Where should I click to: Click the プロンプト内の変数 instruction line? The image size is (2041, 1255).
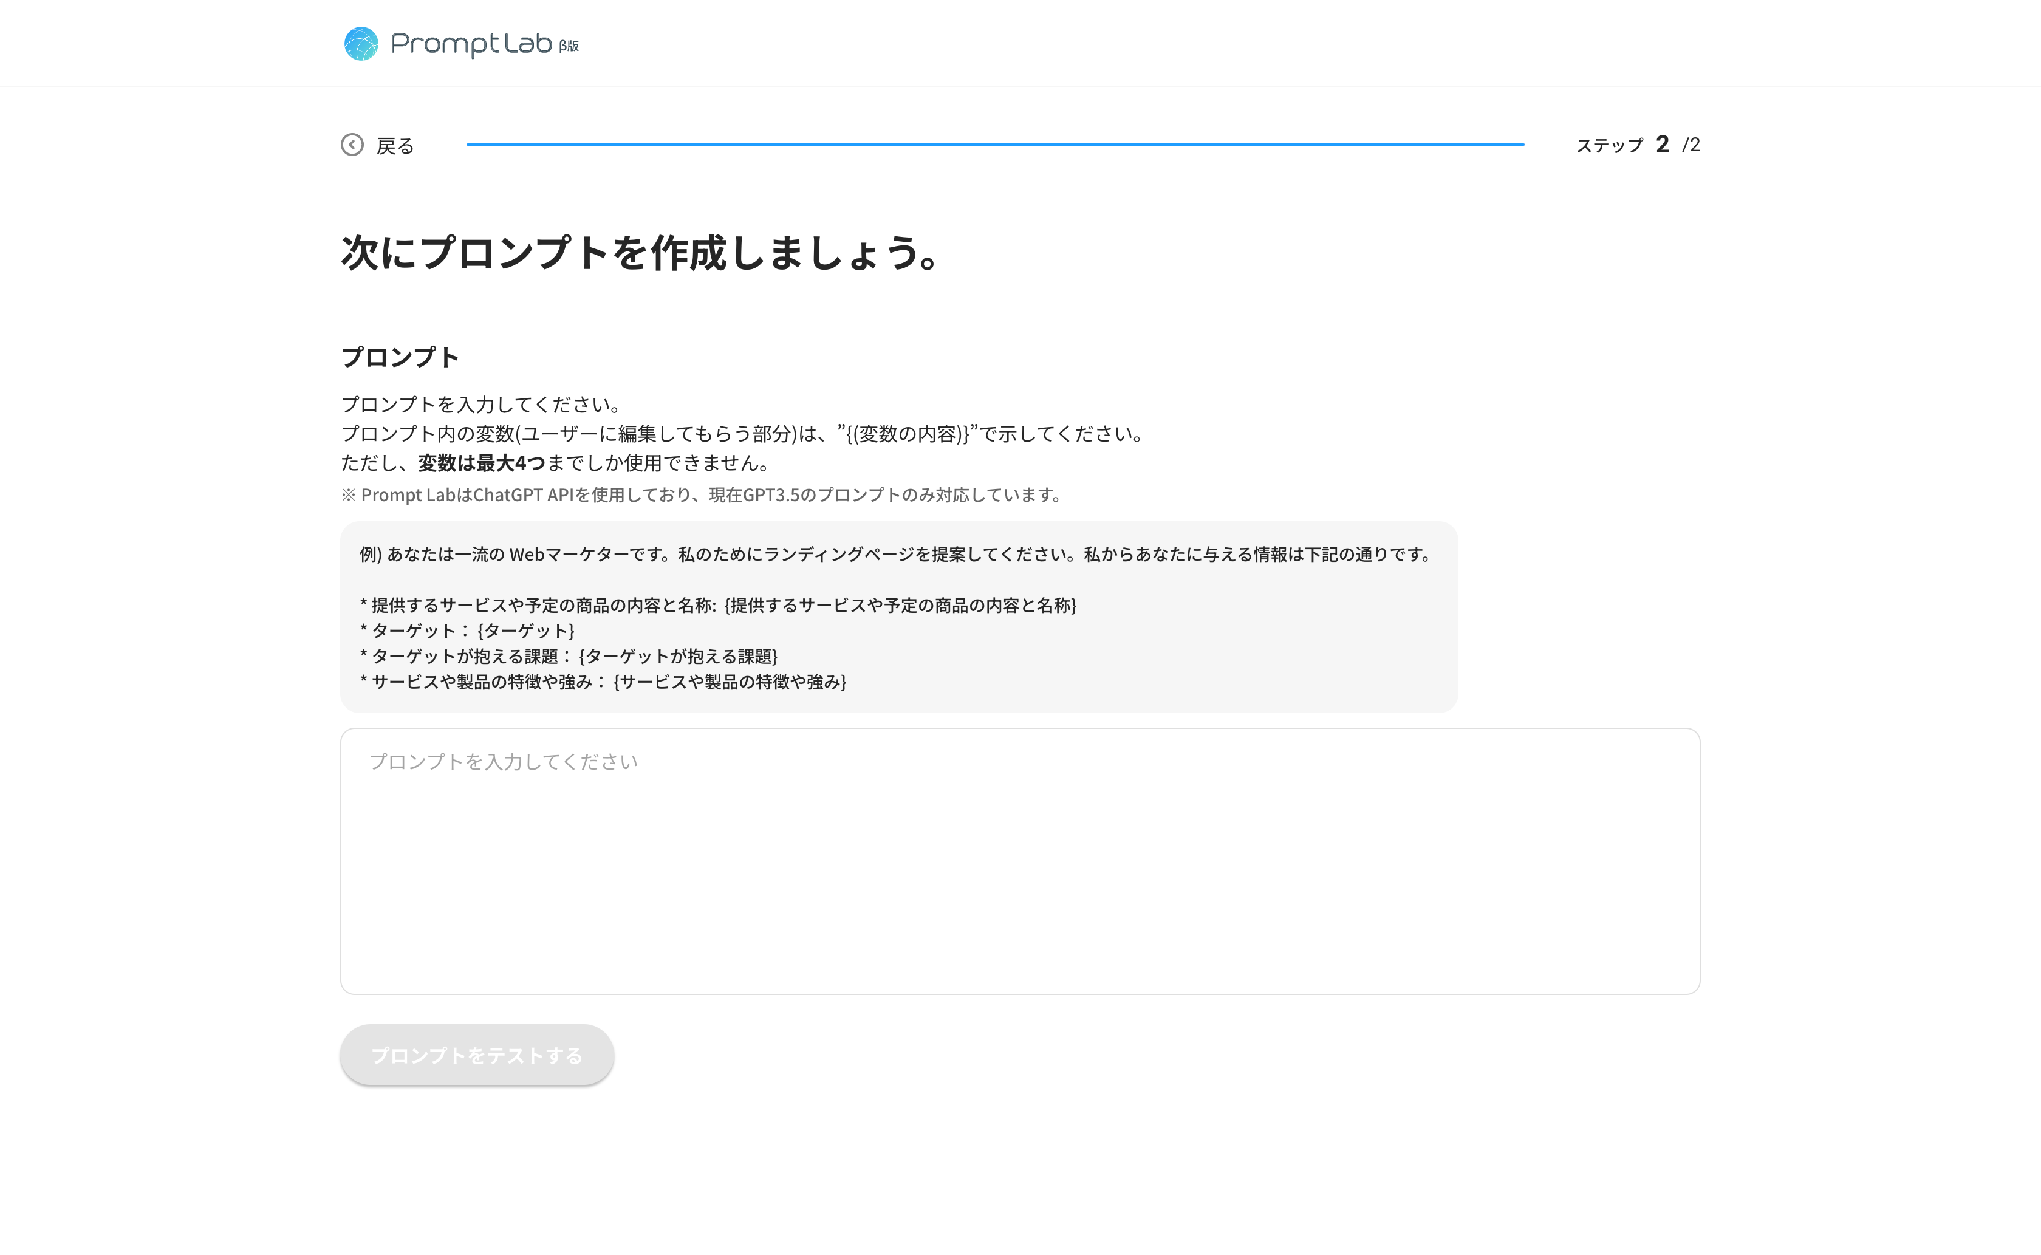point(743,434)
